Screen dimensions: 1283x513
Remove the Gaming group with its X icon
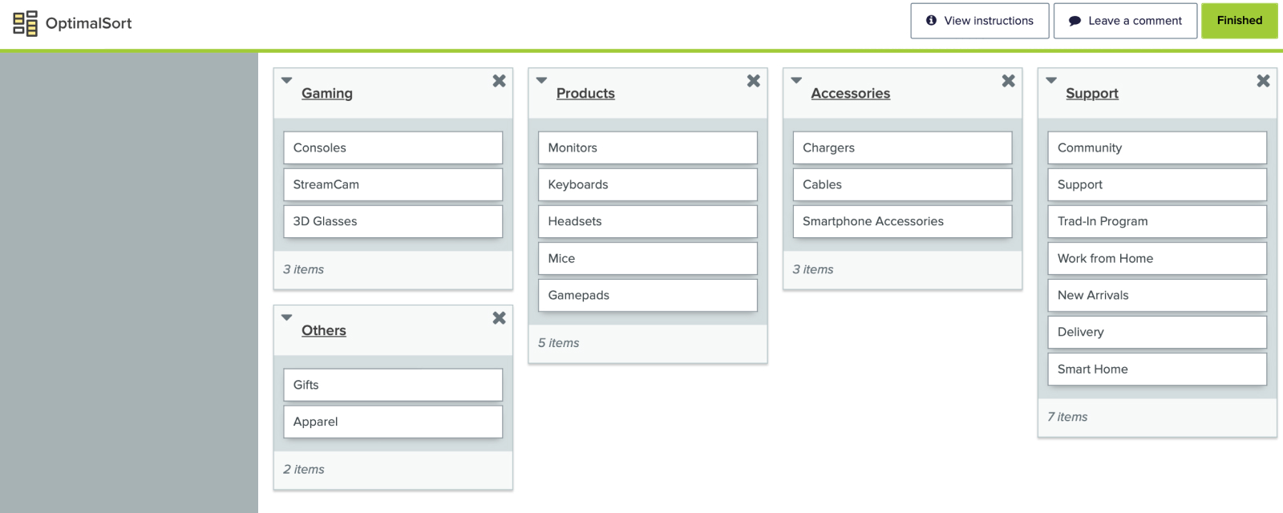(499, 81)
